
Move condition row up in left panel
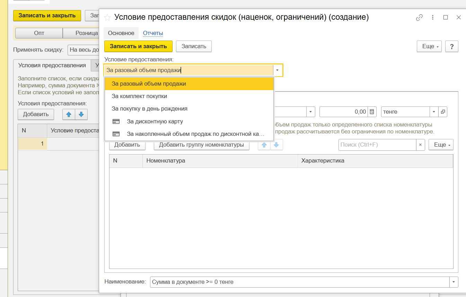[69, 114]
